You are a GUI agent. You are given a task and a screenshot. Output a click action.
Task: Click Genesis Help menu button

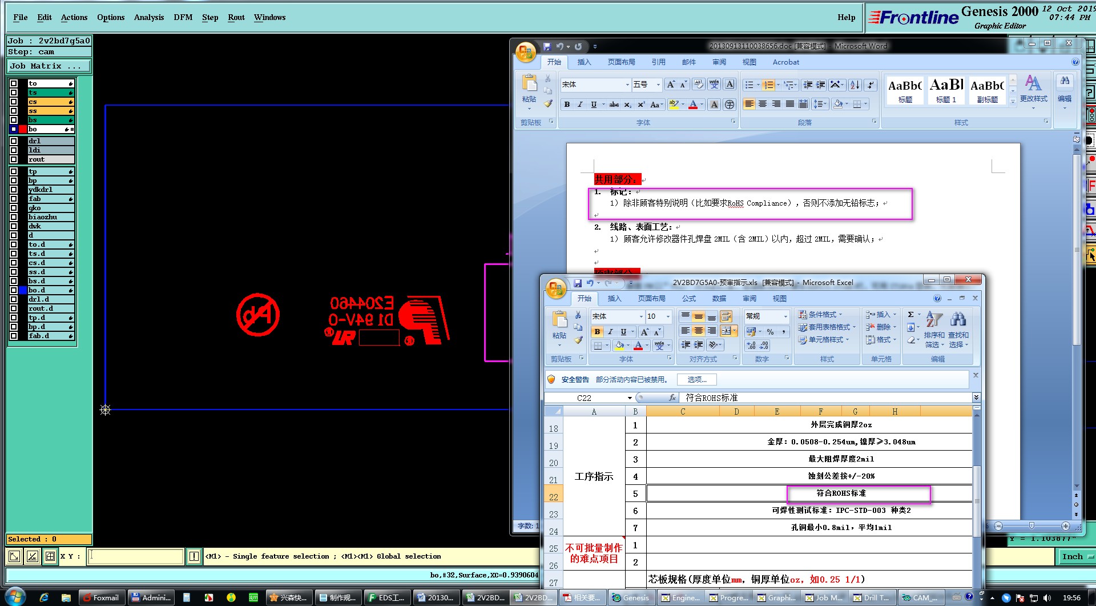point(847,17)
